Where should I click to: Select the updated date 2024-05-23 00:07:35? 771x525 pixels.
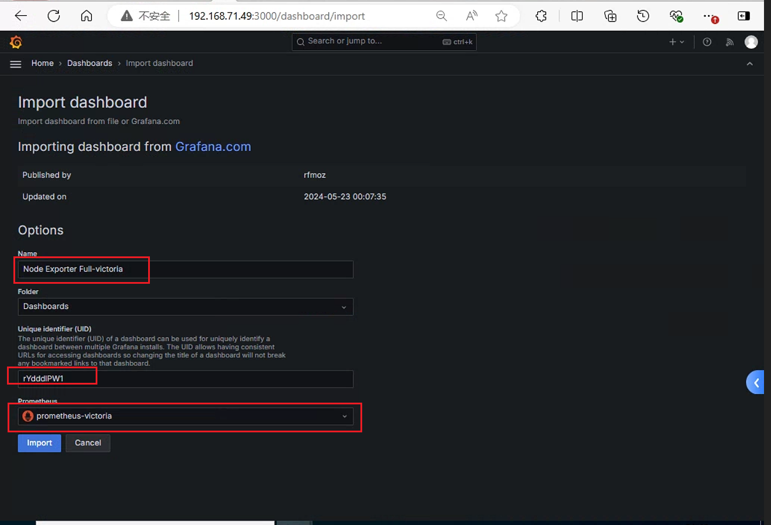coord(345,197)
